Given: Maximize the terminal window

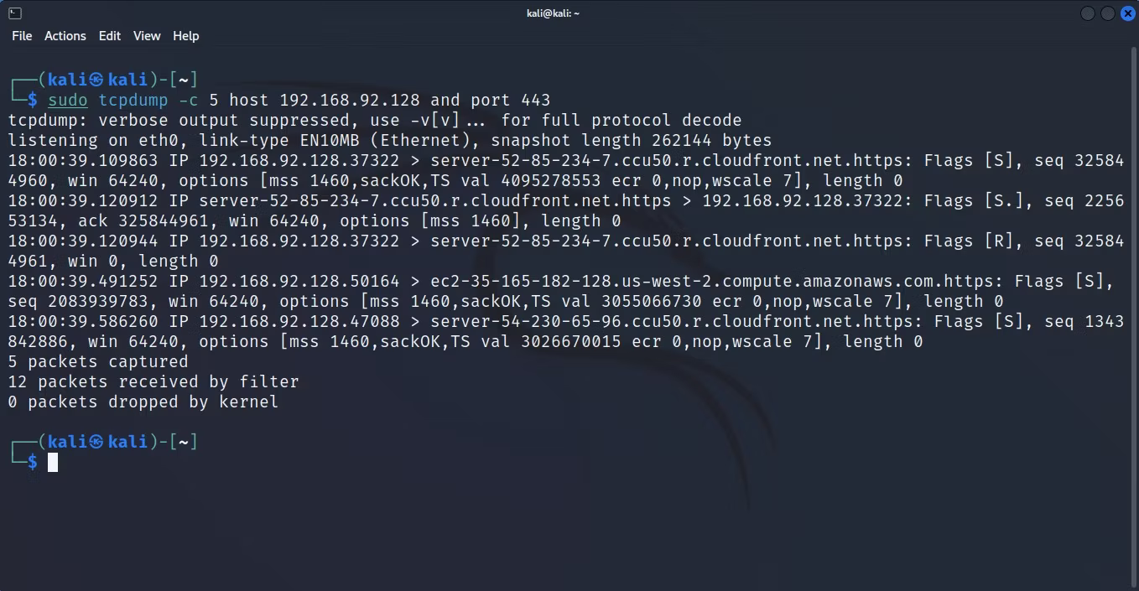Looking at the screenshot, I should tap(1107, 13).
